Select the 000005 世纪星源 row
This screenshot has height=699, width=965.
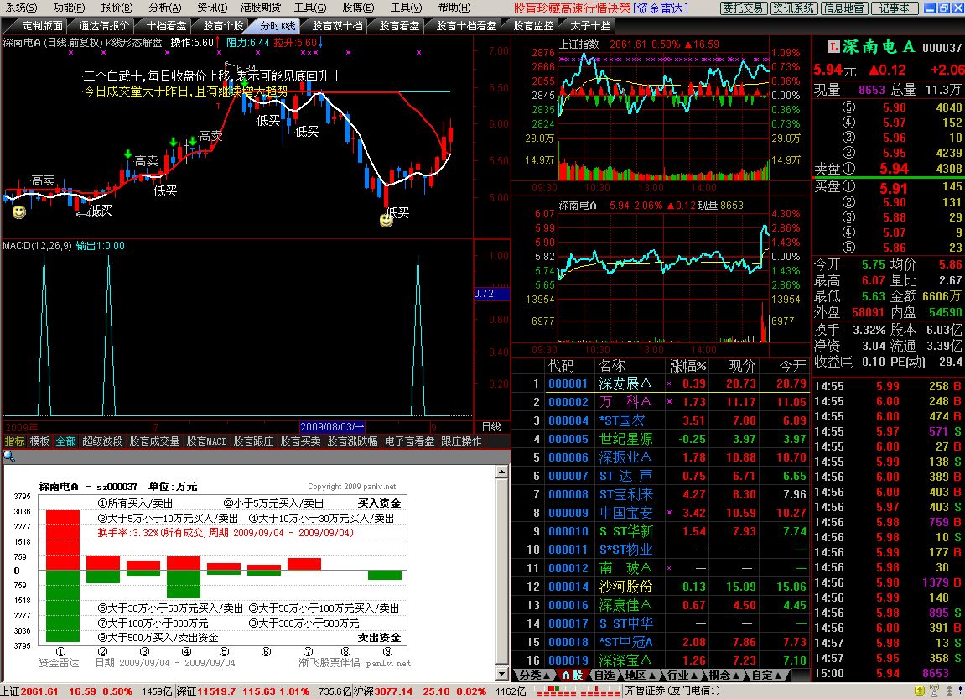[661, 439]
